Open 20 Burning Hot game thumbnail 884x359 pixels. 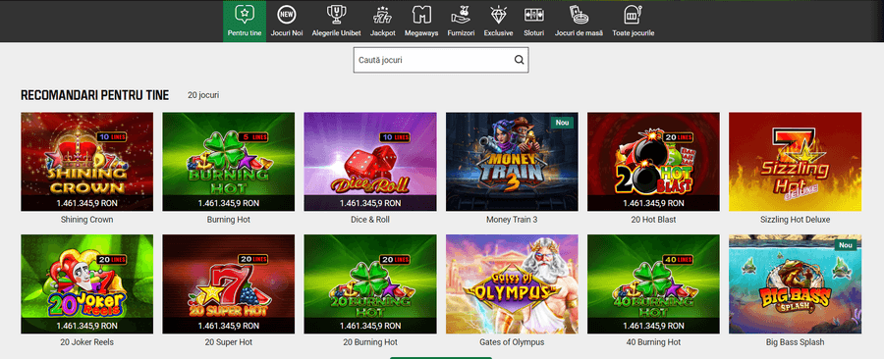click(370, 284)
